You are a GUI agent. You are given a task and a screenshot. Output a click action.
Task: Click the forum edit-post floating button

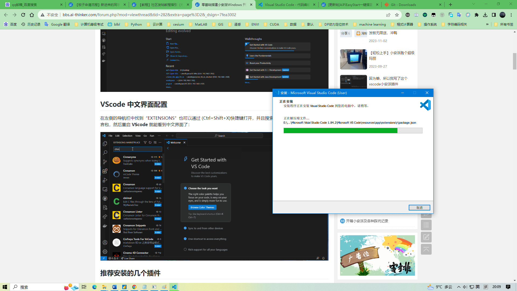tap(426, 237)
